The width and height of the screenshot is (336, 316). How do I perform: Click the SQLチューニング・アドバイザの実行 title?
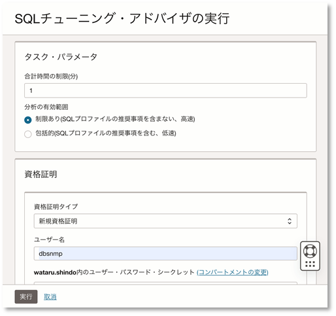click(122, 18)
